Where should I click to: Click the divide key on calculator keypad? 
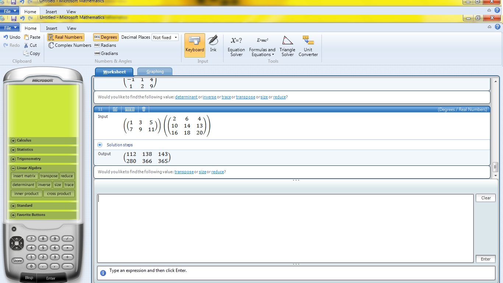click(67, 239)
